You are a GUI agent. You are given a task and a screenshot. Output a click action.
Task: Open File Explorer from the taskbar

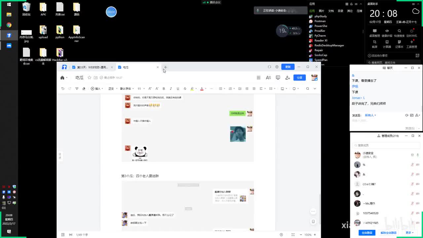pos(9,15)
